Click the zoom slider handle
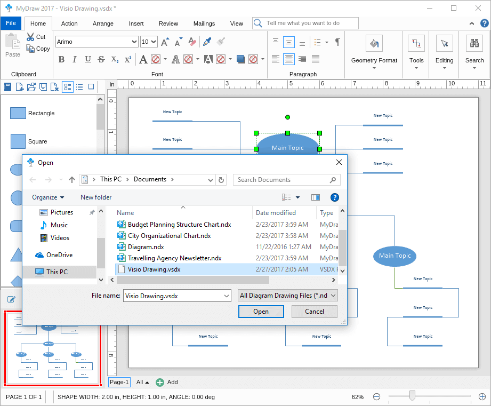This screenshot has width=491, height=406. pyautogui.click(x=412, y=395)
